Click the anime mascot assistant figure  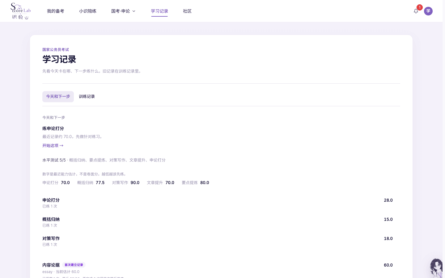click(436, 268)
